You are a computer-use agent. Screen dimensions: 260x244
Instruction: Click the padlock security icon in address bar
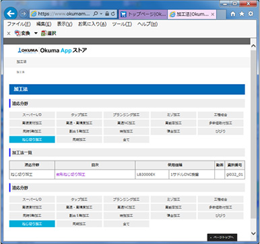[x=107, y=14]
